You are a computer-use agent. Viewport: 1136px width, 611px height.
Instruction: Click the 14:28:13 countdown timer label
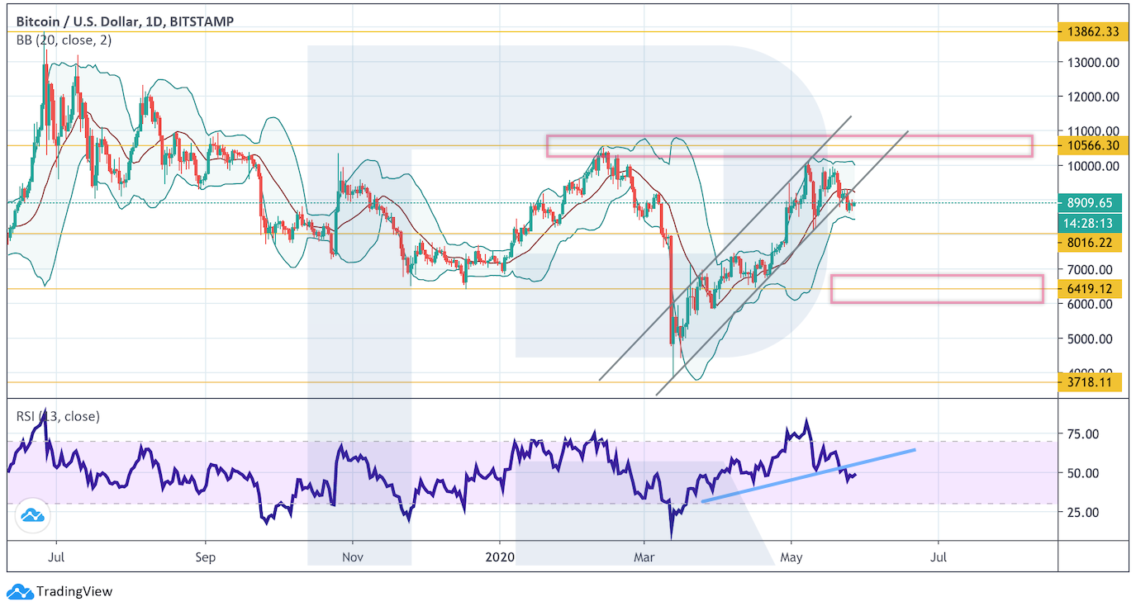point(1090,223)
